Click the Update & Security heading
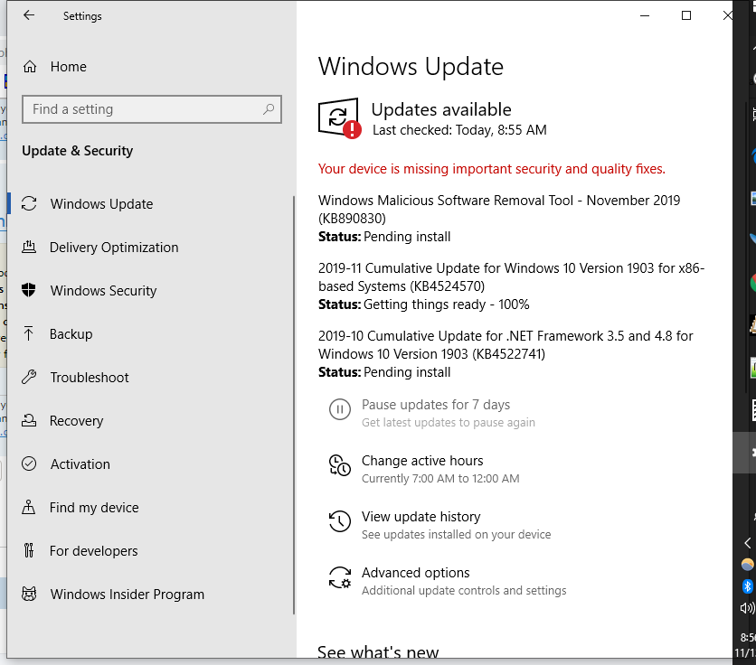756x665 pixels. pos(77,151)
